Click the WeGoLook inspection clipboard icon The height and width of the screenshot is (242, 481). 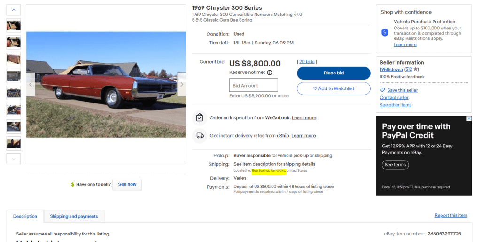200,117
